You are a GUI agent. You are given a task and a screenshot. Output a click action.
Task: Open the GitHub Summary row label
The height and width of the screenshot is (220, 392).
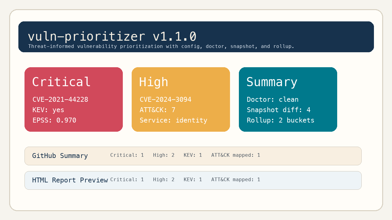[x=60, y=156]
